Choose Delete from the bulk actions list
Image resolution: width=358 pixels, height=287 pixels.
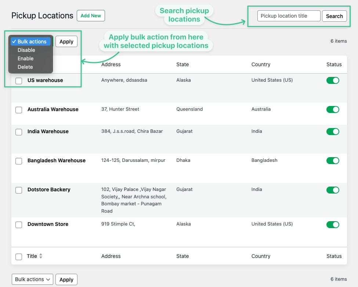(x=25, y=67)
